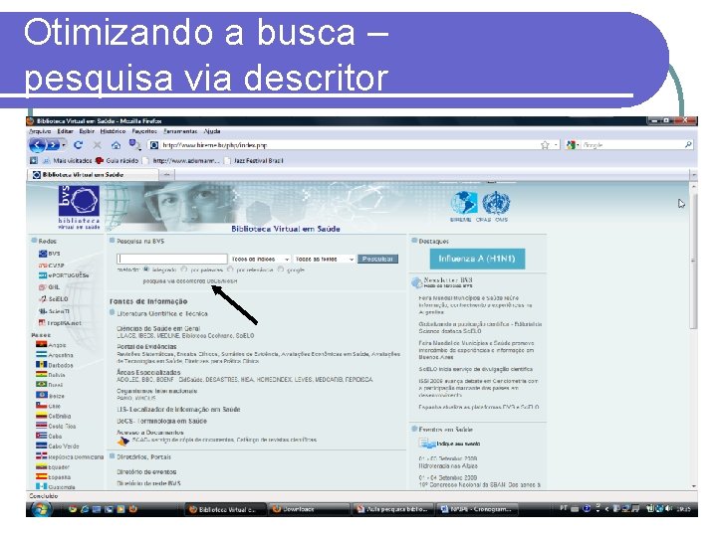Screen dimensions: 717x537
Task: Go back with Firefox back arrow
Action: (37, 145)
